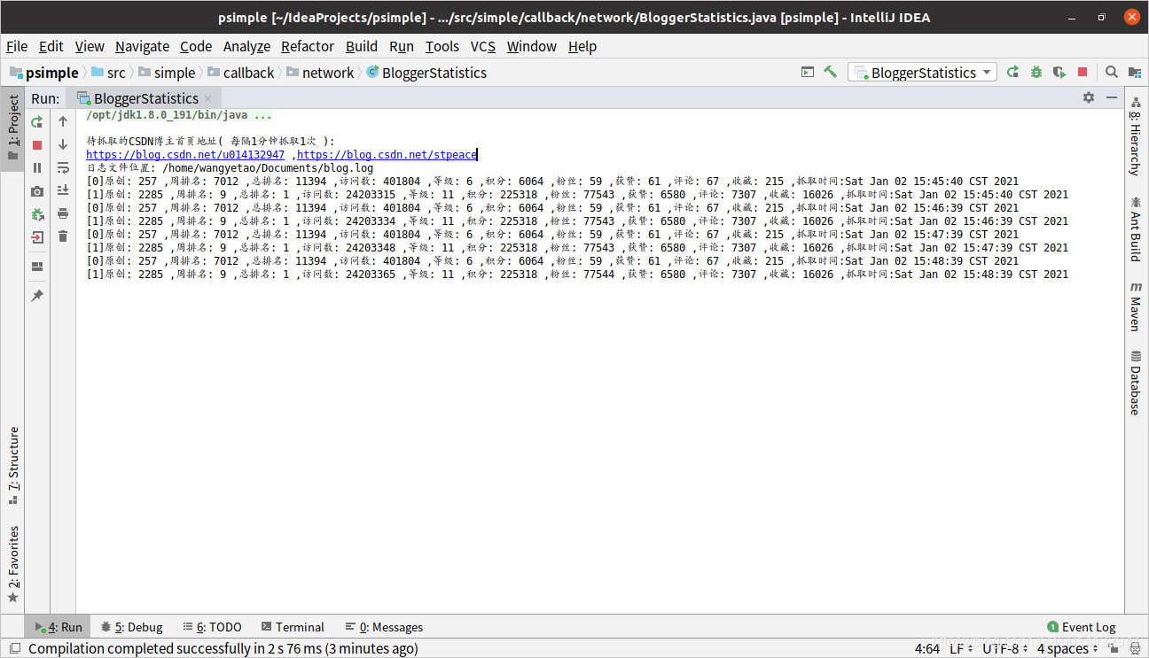Open the Analyze menu
The height and width of the screenshot is (658, 1149).
pyautogui.click(x=246, y=46)
